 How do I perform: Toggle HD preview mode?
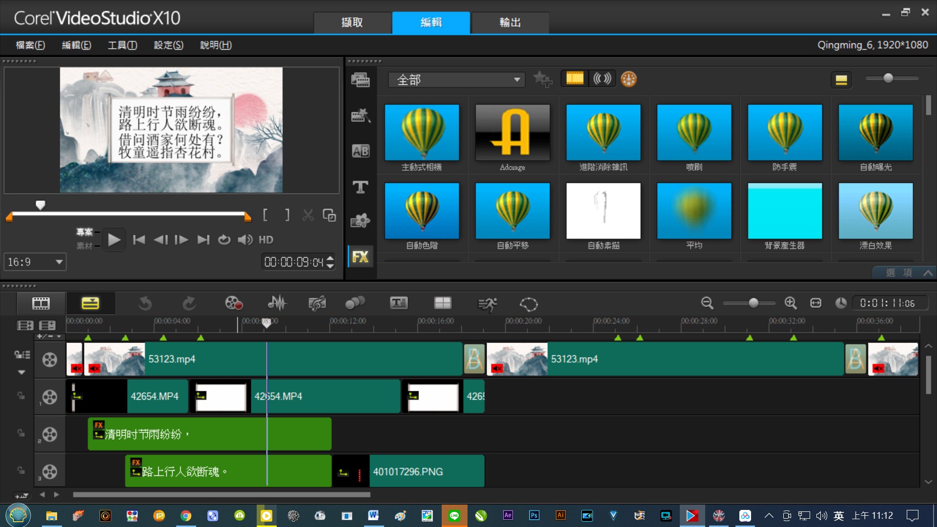tap(266, 240)
